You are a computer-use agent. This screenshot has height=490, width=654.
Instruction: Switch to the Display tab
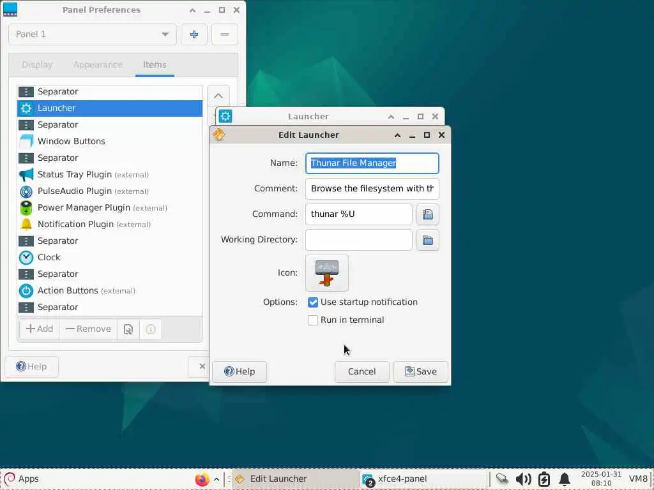click(x=37, y=65)
